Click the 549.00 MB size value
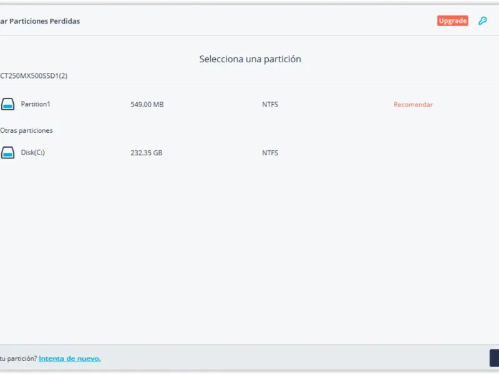 pyautogui.click(x=147, y=105)
